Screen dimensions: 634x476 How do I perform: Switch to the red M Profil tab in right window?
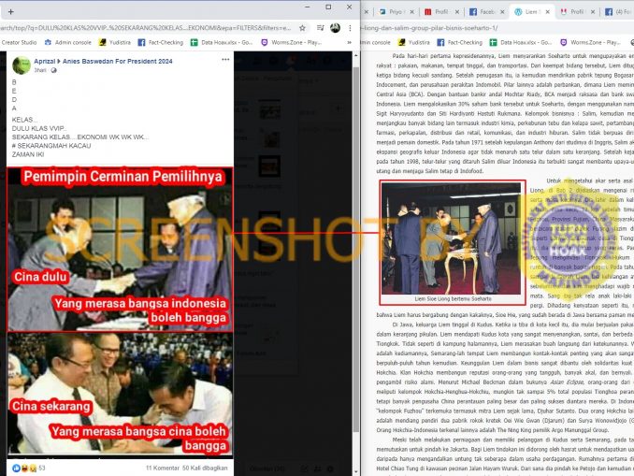tap(437, 12)
